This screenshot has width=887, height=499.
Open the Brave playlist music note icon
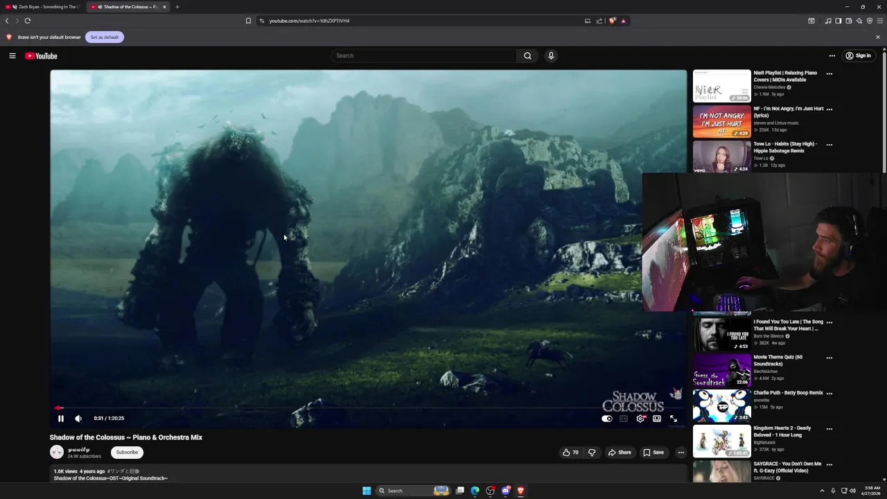point(828,21)
